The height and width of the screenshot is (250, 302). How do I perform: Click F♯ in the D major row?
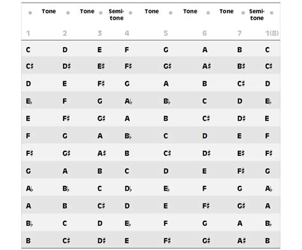coord(101,84)
